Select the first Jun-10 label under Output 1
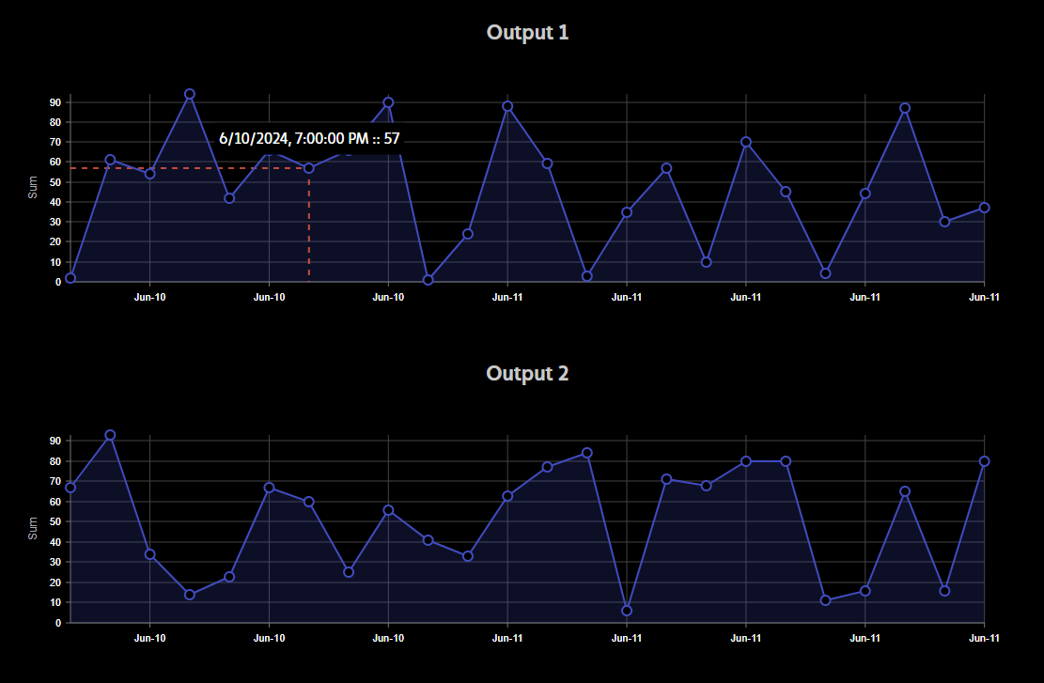 coord(149,296)
